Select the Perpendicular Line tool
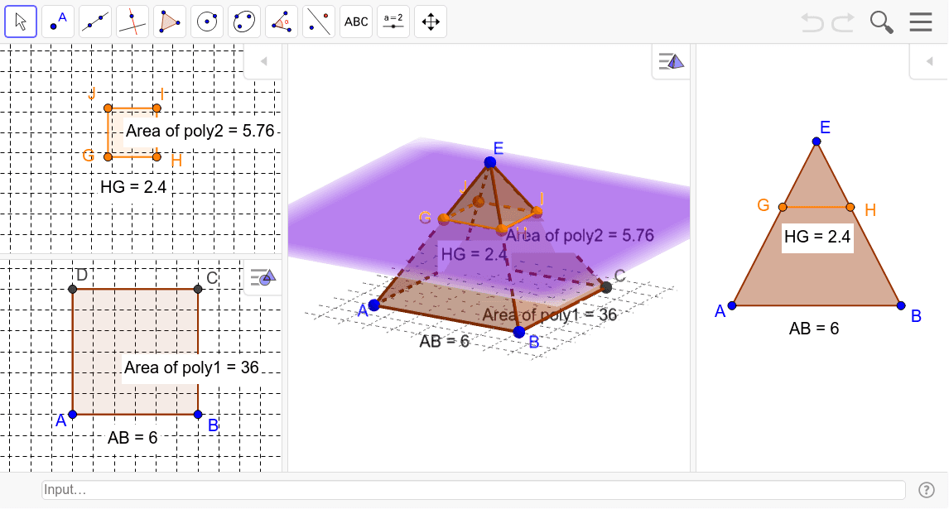The image size is (949, 509). tap(132, 22)
